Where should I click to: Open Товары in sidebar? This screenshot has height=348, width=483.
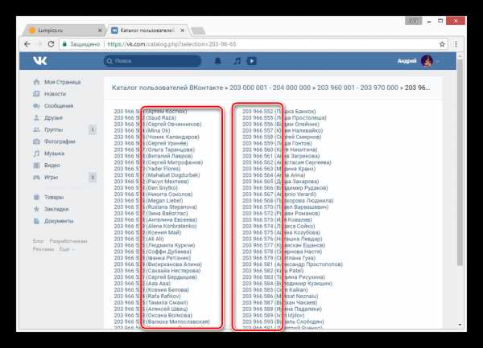click(54, 197)
